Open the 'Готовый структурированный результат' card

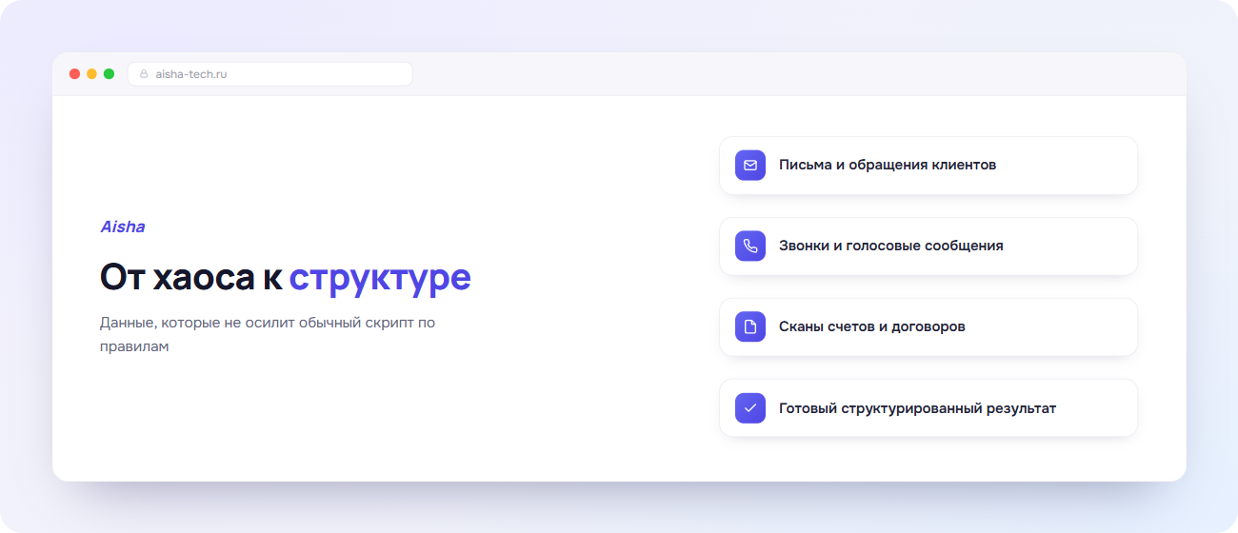[x=928, y=408]
